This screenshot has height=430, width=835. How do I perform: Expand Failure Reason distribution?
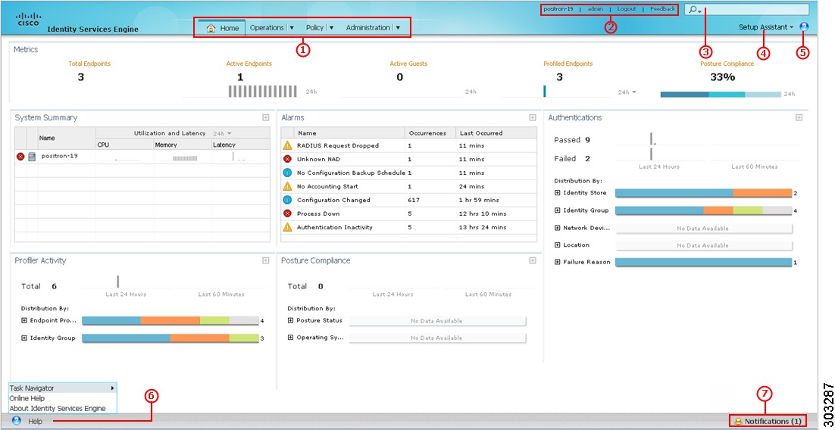coord(558,262)
